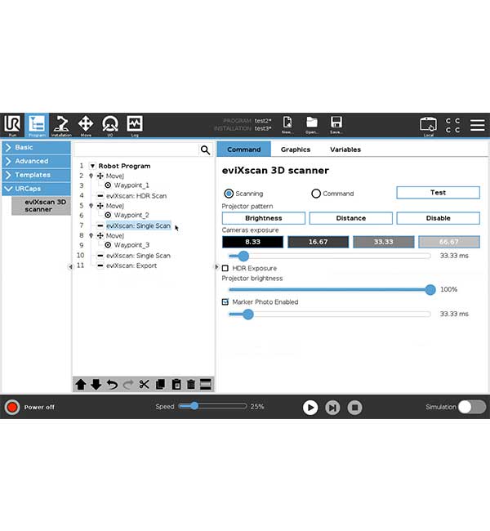Image resolution: width=490 pixels, height=531 pixels.
Task: Adjust the Speed slider at 25%
Action: (x=212, y=406)
